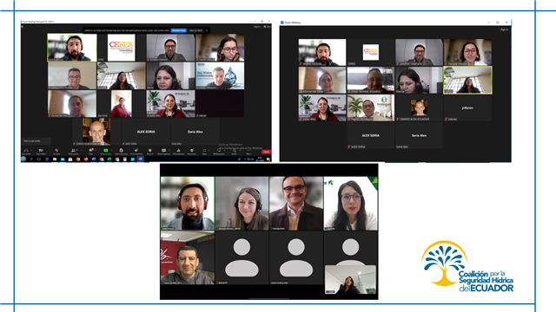
Task: Open the Reactions icon
Action: coord(192,150)
